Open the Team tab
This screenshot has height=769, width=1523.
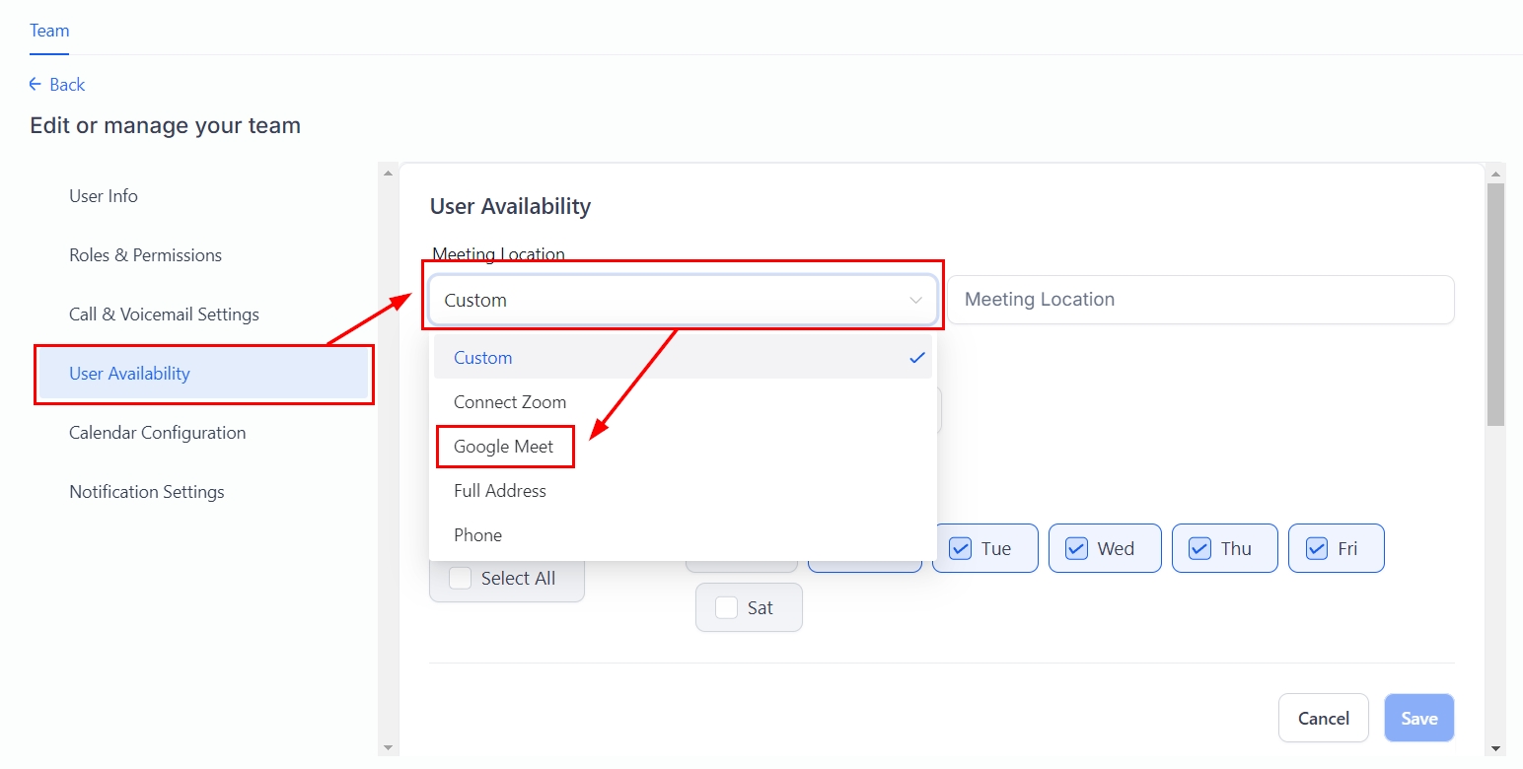click(49, 31)
